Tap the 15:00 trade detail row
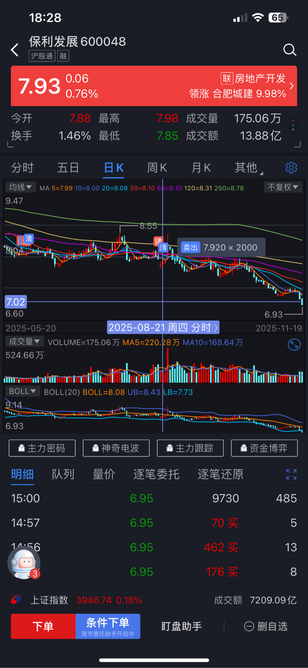This screenshot has height=668, width=308. (154, 498)
